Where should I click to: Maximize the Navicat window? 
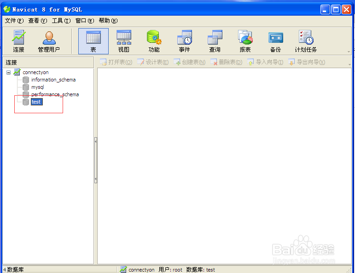click(x=336, y=10)
